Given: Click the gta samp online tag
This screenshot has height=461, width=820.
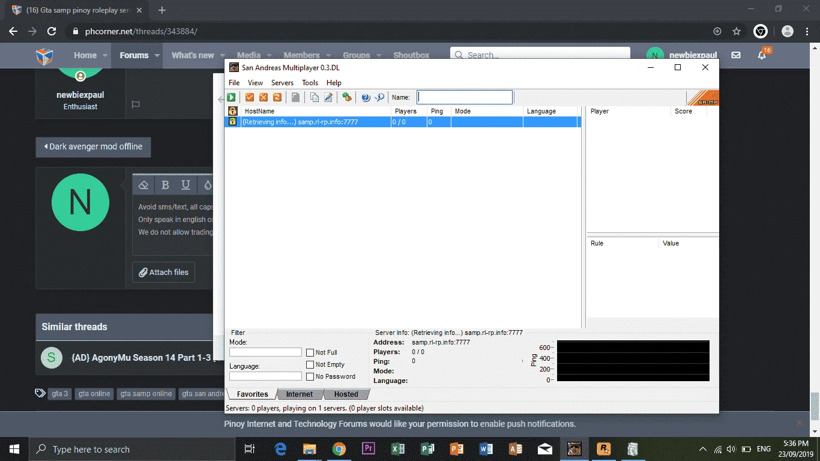Looking at the screenshot, I should click(x=146, y=394).
